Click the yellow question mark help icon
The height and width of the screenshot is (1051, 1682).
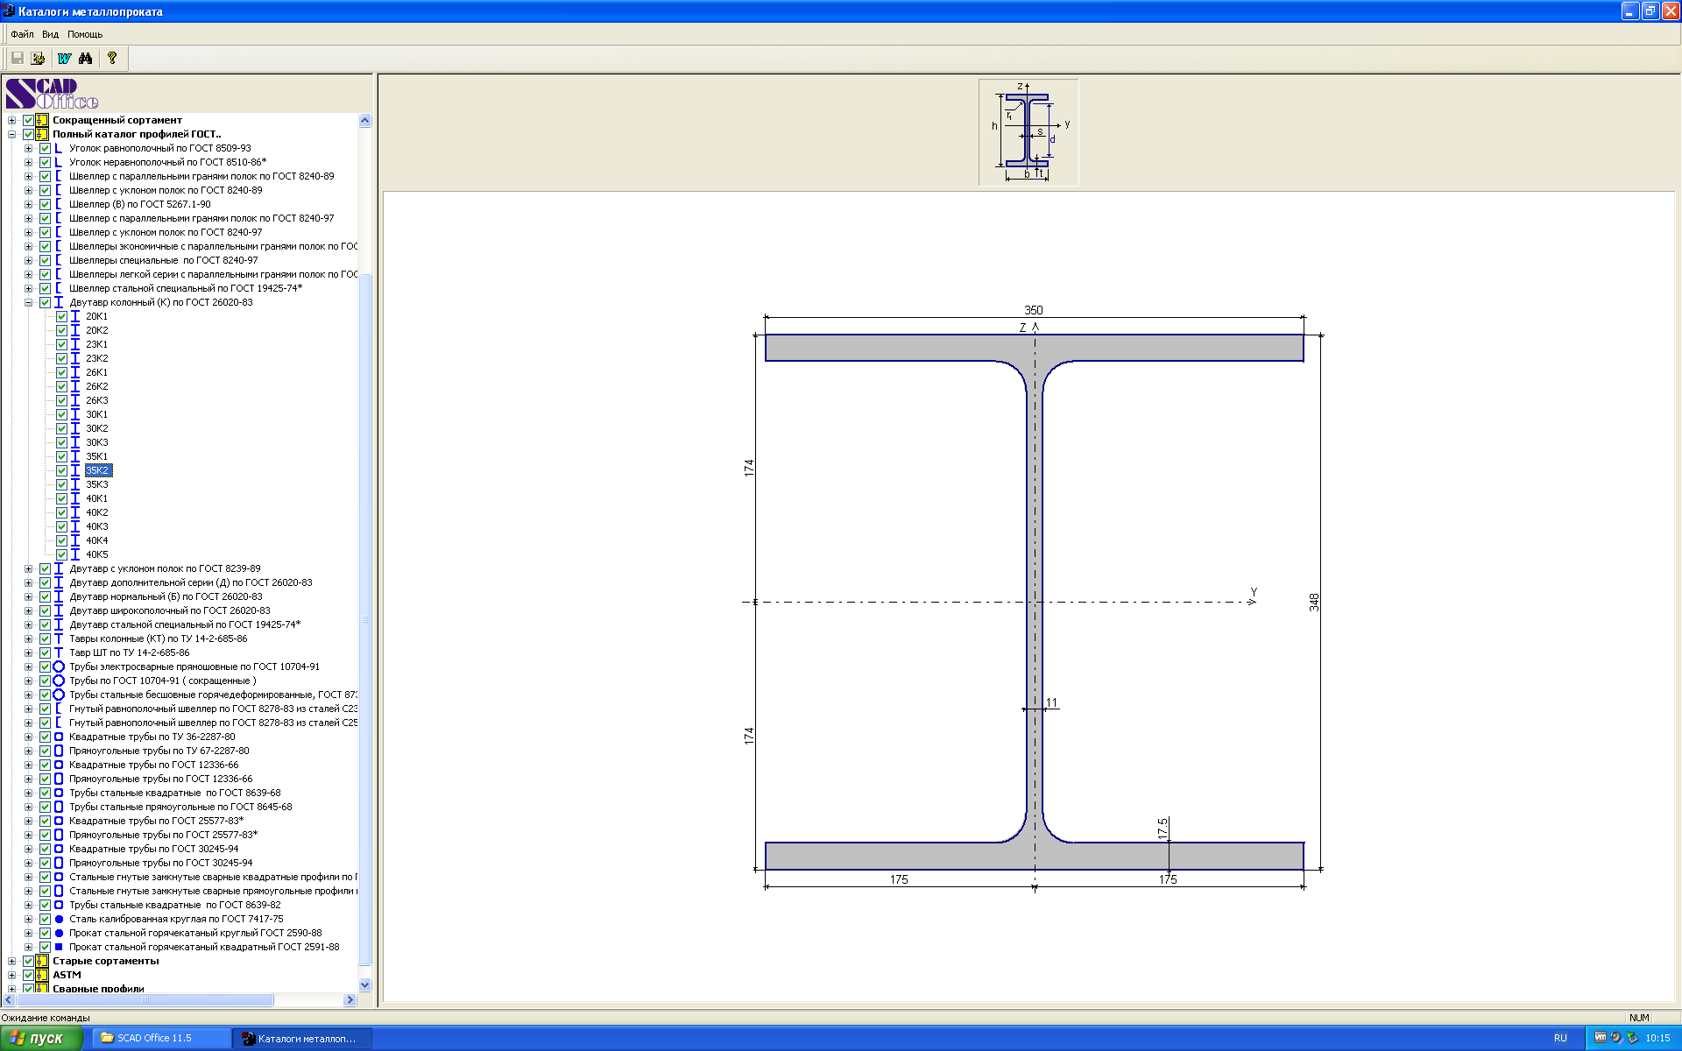click(x=111, y=59)
